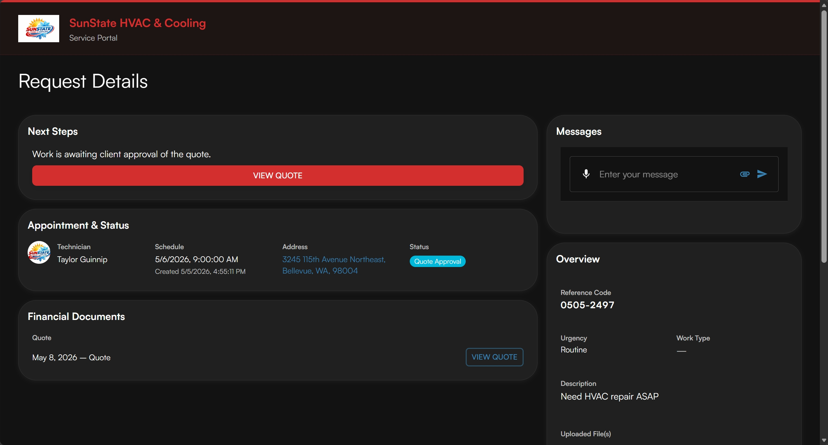Click the scrollbar down arrow
The image size is (828, 445).
824,441
